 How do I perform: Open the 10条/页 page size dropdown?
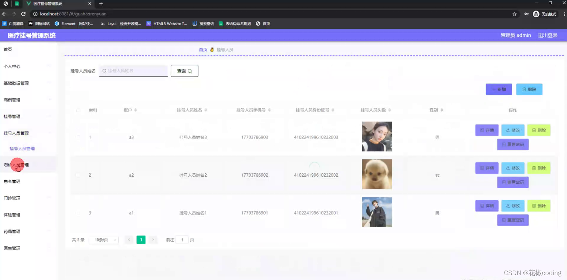104,240
